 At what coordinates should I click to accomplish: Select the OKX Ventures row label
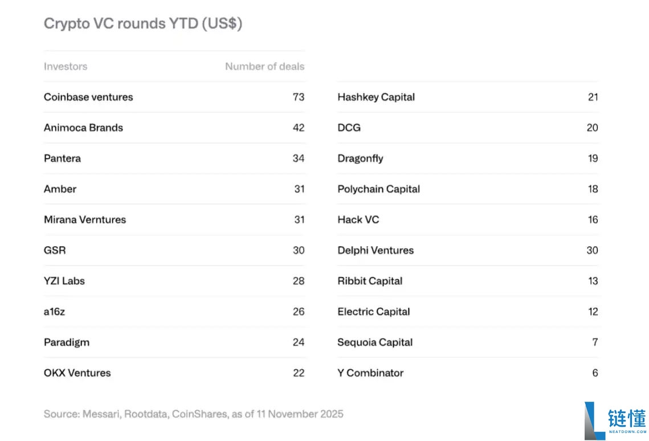(77, 373)
